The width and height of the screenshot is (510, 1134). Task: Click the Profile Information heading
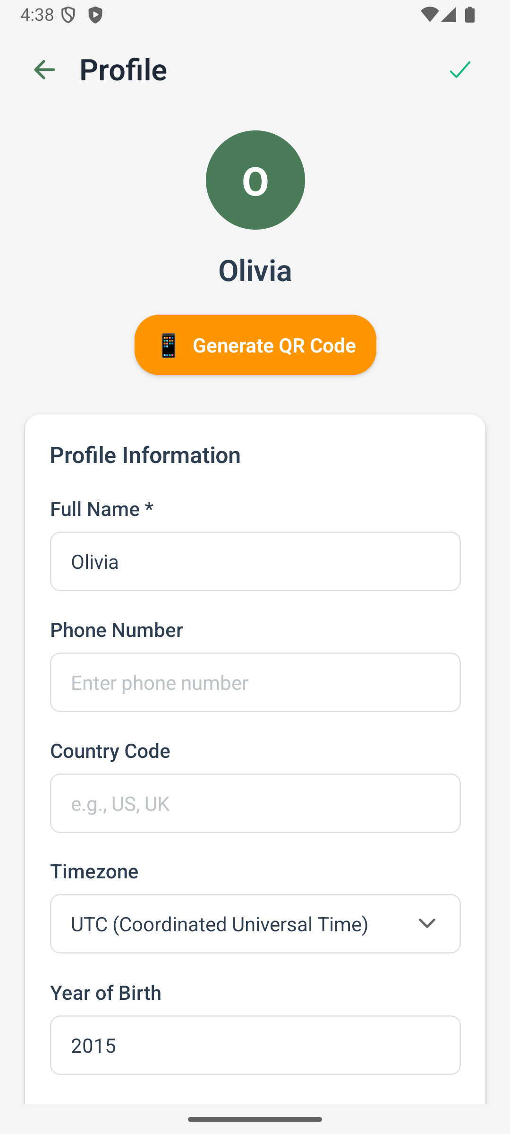pyautogui.click(x=145, y=455)
